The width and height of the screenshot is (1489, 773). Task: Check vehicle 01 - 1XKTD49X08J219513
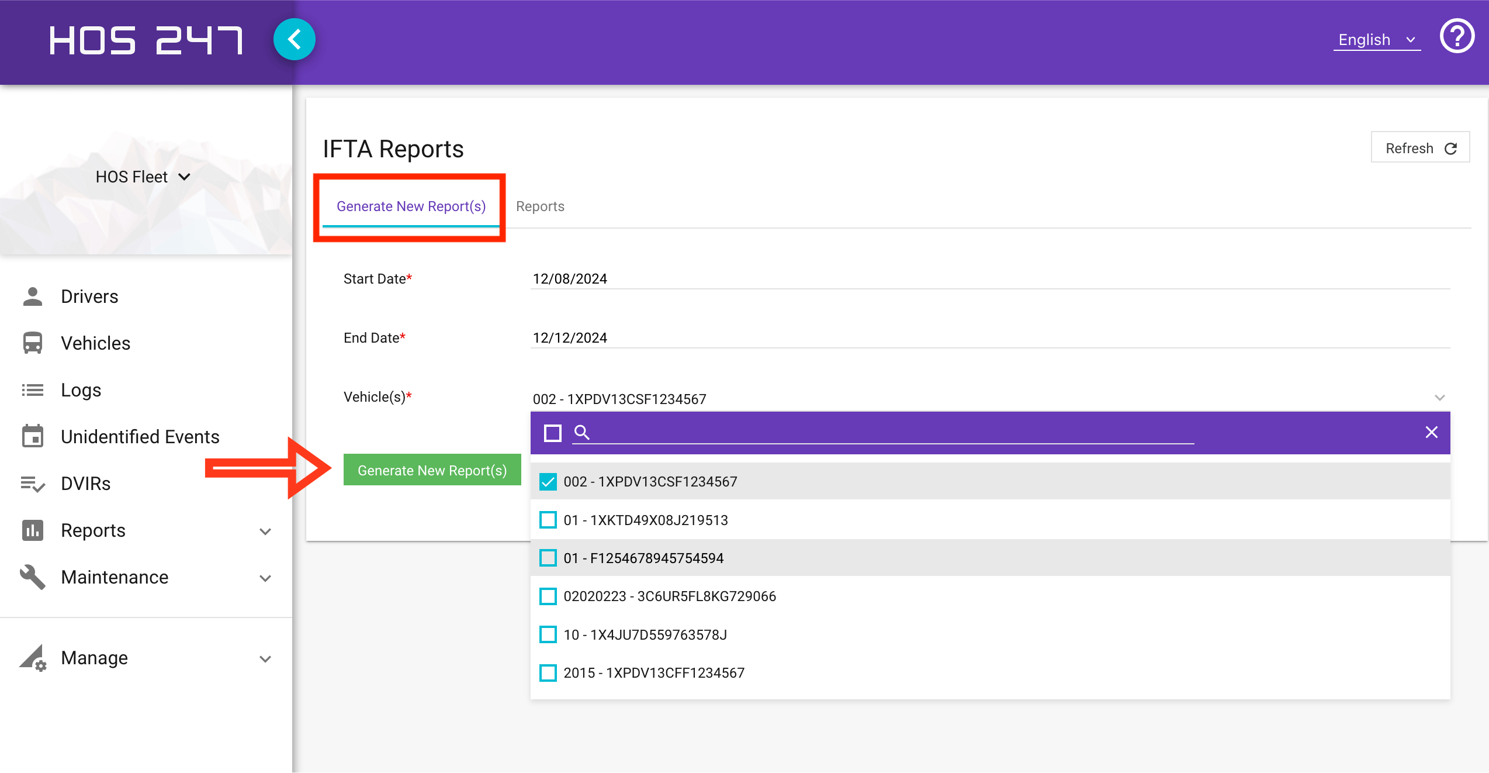coord(548,520)
